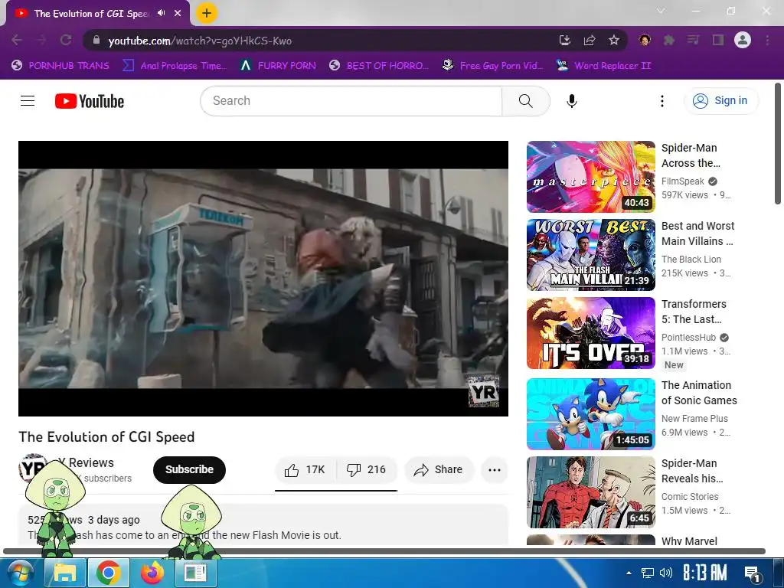Click share this page icon in address bar
Image resolution: width=784 pixels, height=588 pixels.
[x=590, y=40]
